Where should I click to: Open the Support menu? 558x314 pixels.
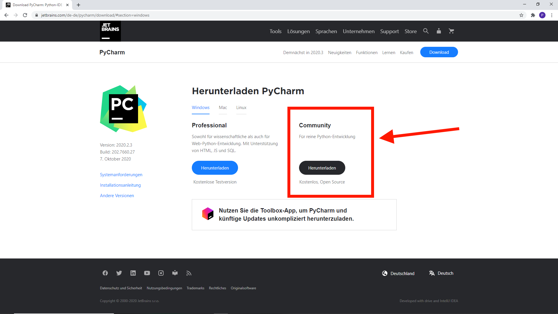click(389, 31)
